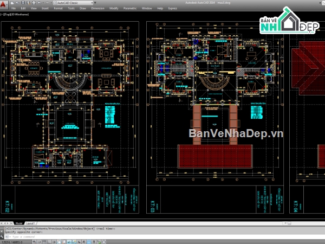Click the coordinates readout in status bar
325x244 pixels.
[12, 242]
